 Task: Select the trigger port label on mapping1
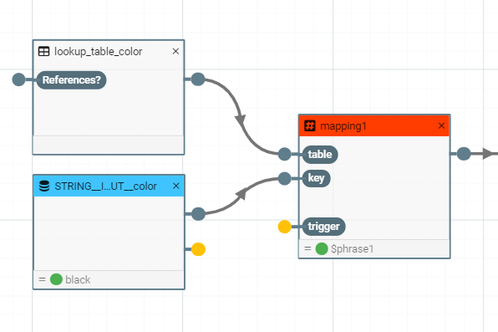click(323, 227)
